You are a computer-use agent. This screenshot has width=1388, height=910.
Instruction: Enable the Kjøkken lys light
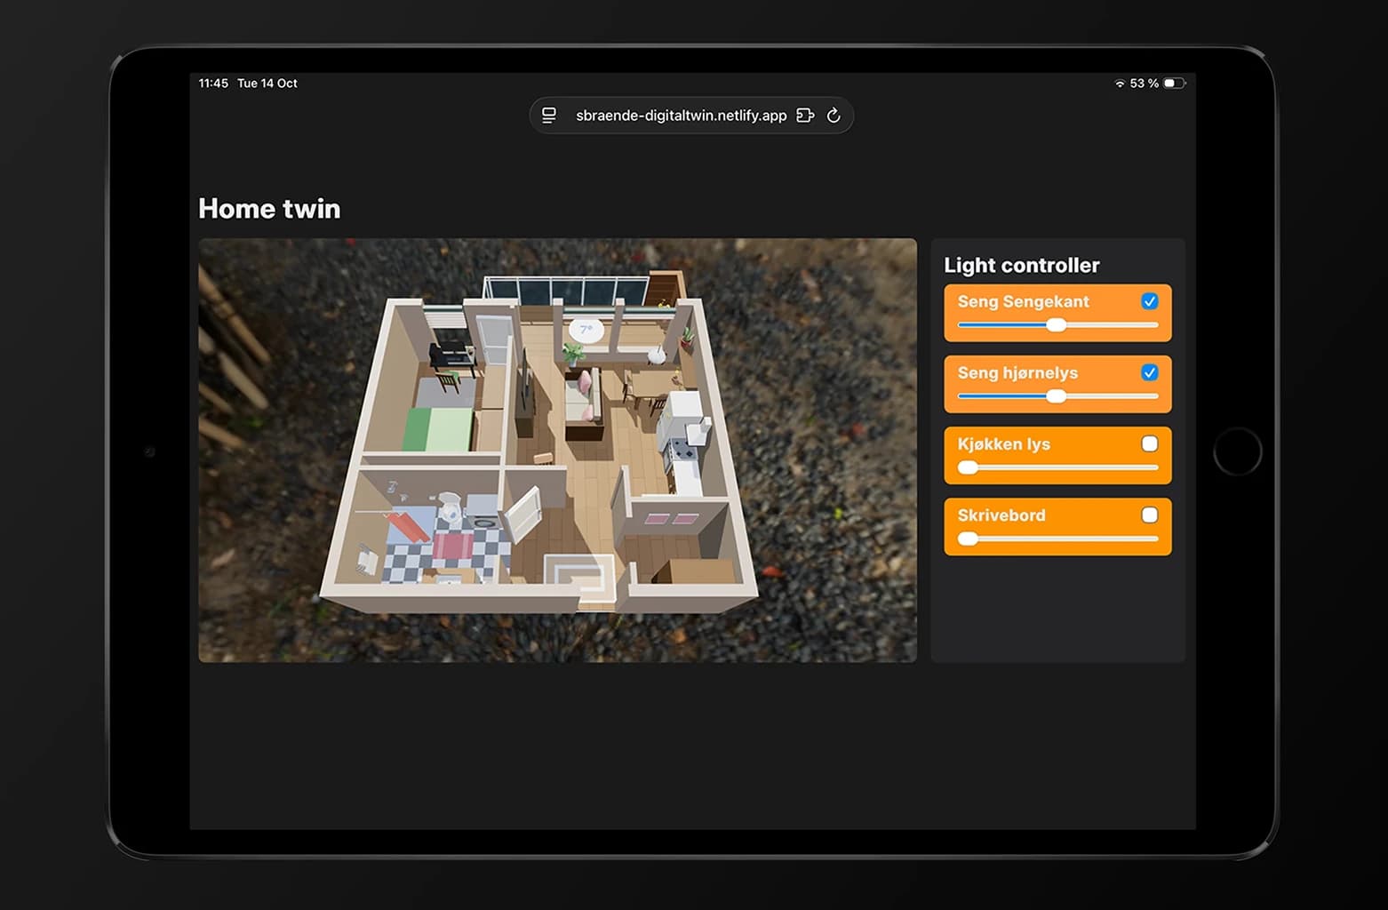click(1150, 443)
